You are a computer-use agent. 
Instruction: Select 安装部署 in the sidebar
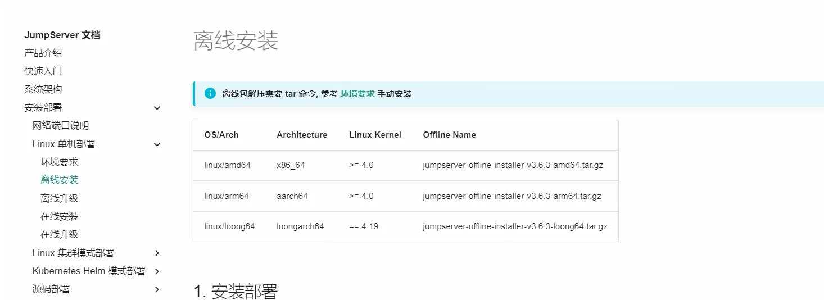tap(43, 107)
